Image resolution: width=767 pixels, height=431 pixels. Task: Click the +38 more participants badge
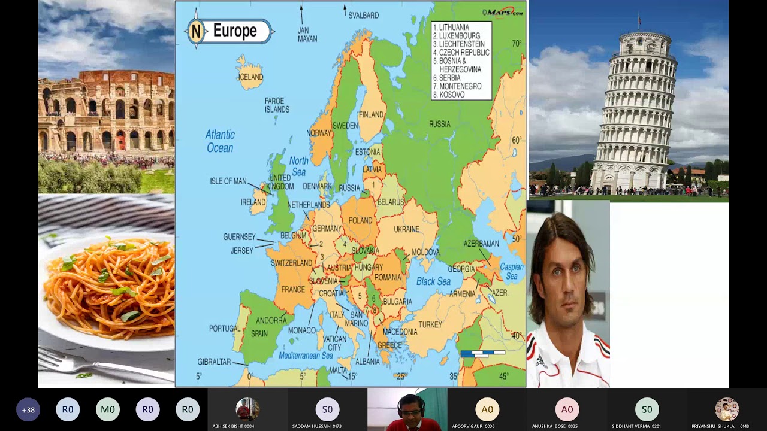[x=28, y=410]
